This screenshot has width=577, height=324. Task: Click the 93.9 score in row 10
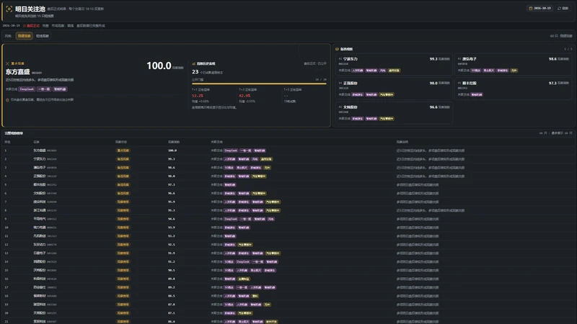coord(172,228)
